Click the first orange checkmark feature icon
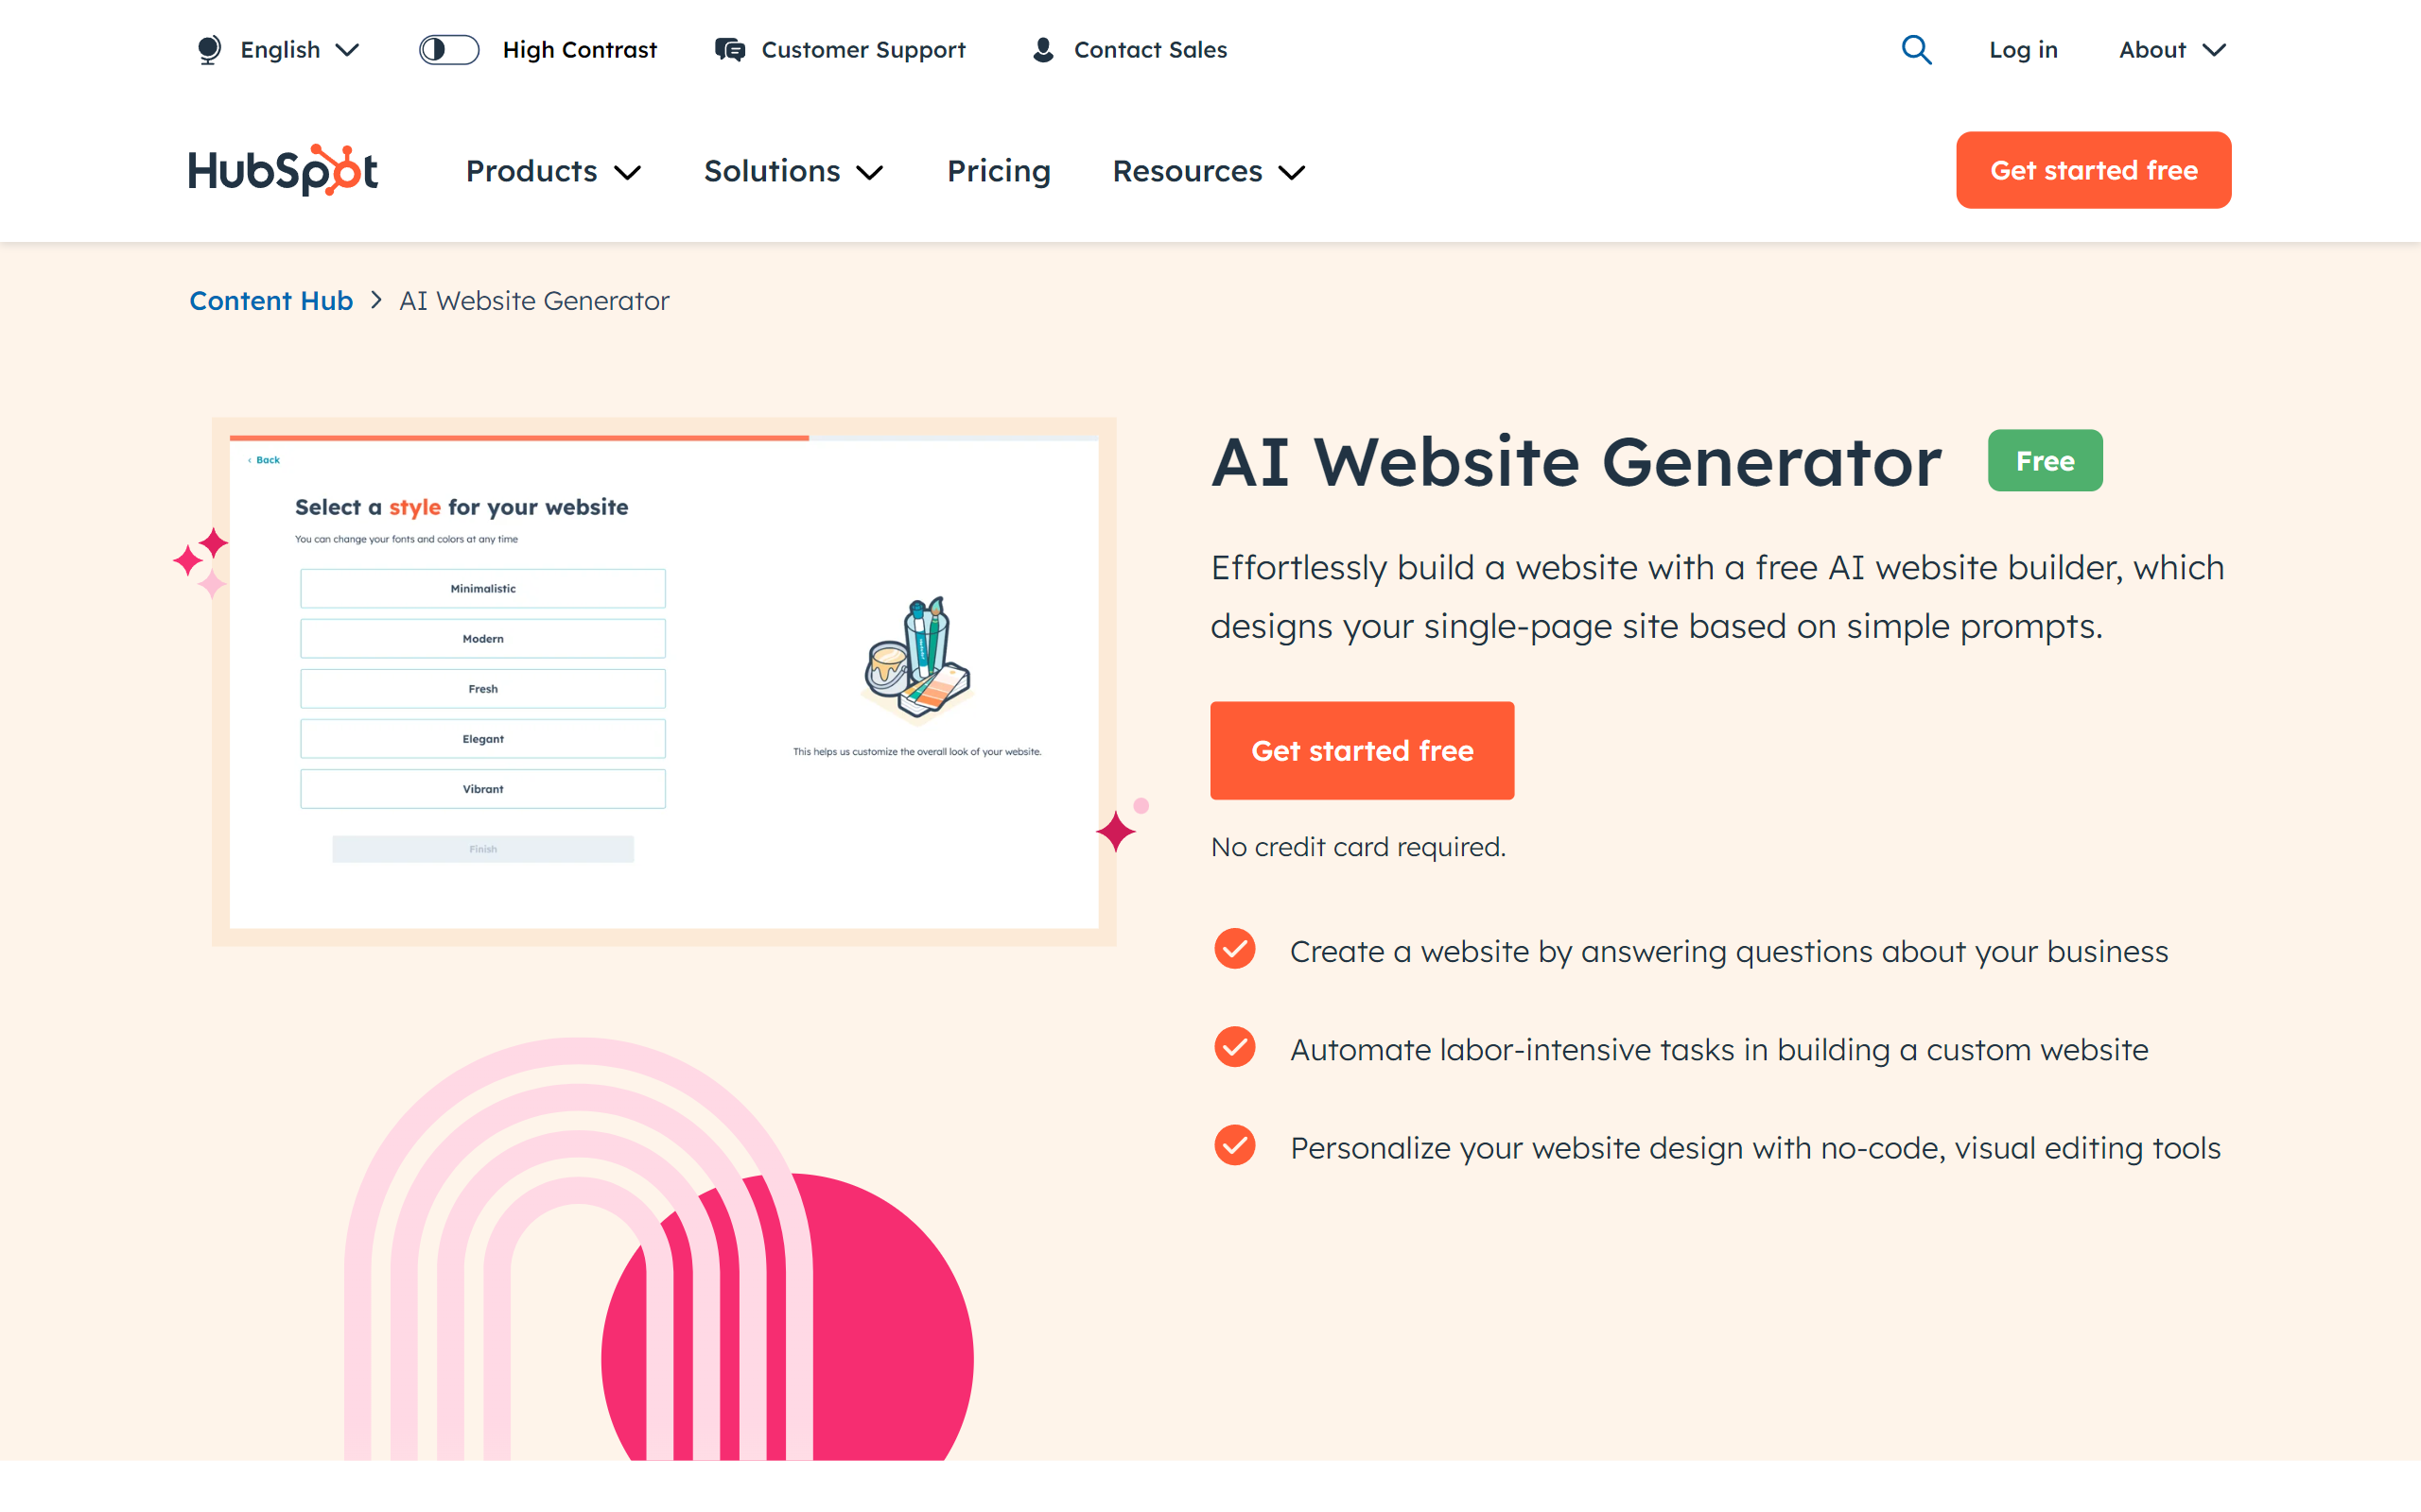Screen dimensions: 2421x1512 [x=1234, y=950]
